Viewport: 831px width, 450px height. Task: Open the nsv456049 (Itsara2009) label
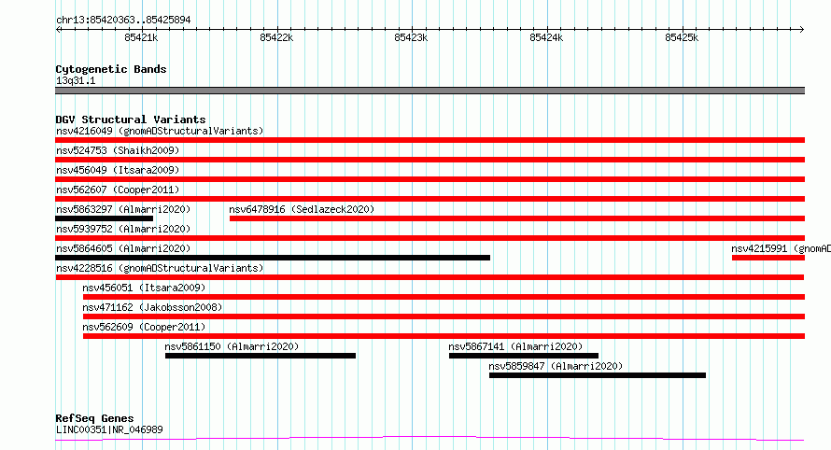tap(118, 170)
